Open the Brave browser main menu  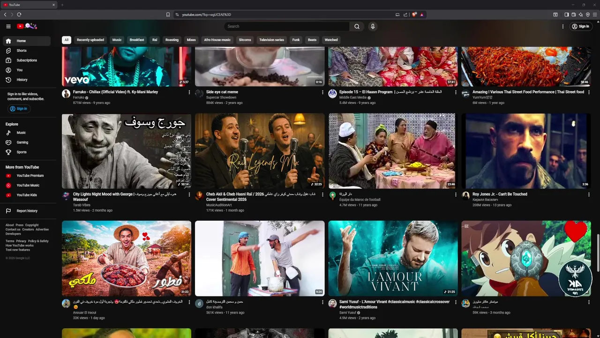[595, 15]
